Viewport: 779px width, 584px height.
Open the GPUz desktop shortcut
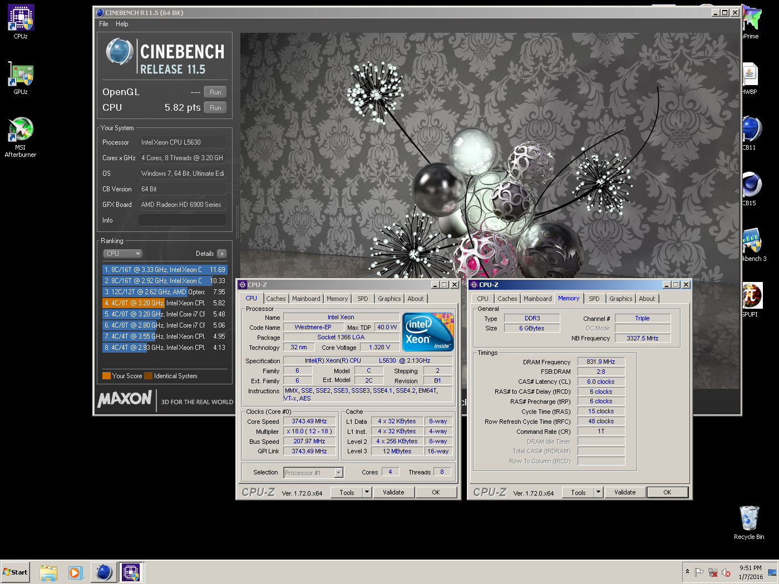tap(21, 77)
